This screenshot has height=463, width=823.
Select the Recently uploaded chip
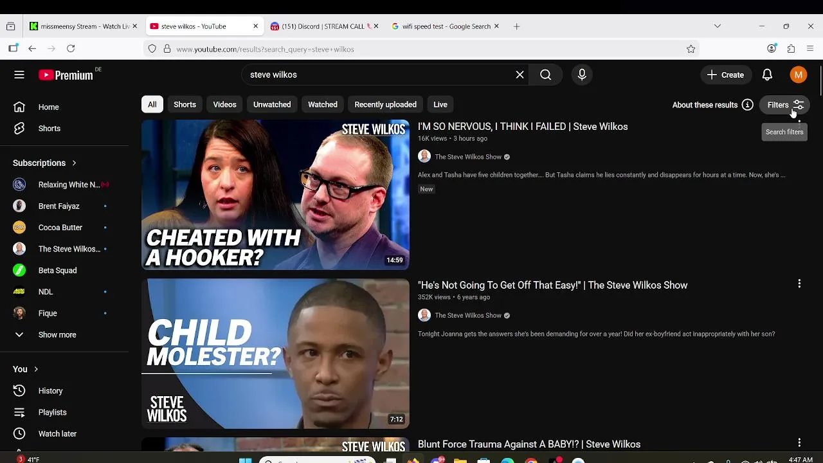(x=385, y=105)
